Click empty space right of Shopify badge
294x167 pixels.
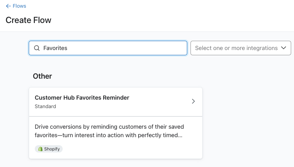pos(129,149)
